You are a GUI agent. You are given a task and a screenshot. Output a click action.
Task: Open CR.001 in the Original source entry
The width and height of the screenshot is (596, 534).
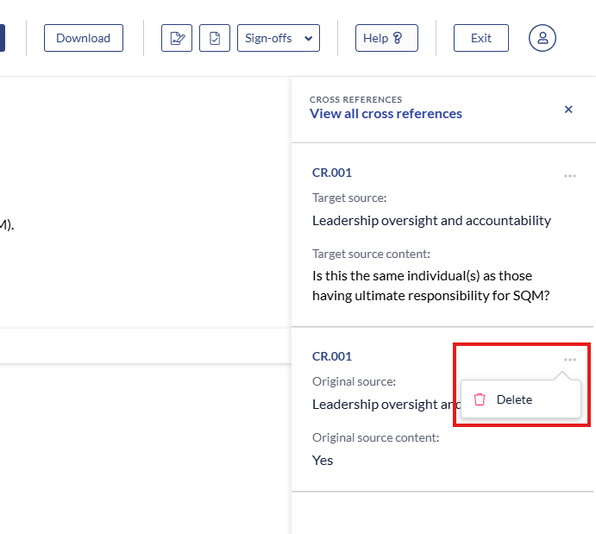point(332,356)
